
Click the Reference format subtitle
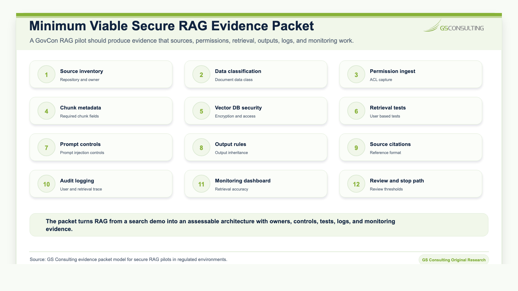[x=385, y=153]
